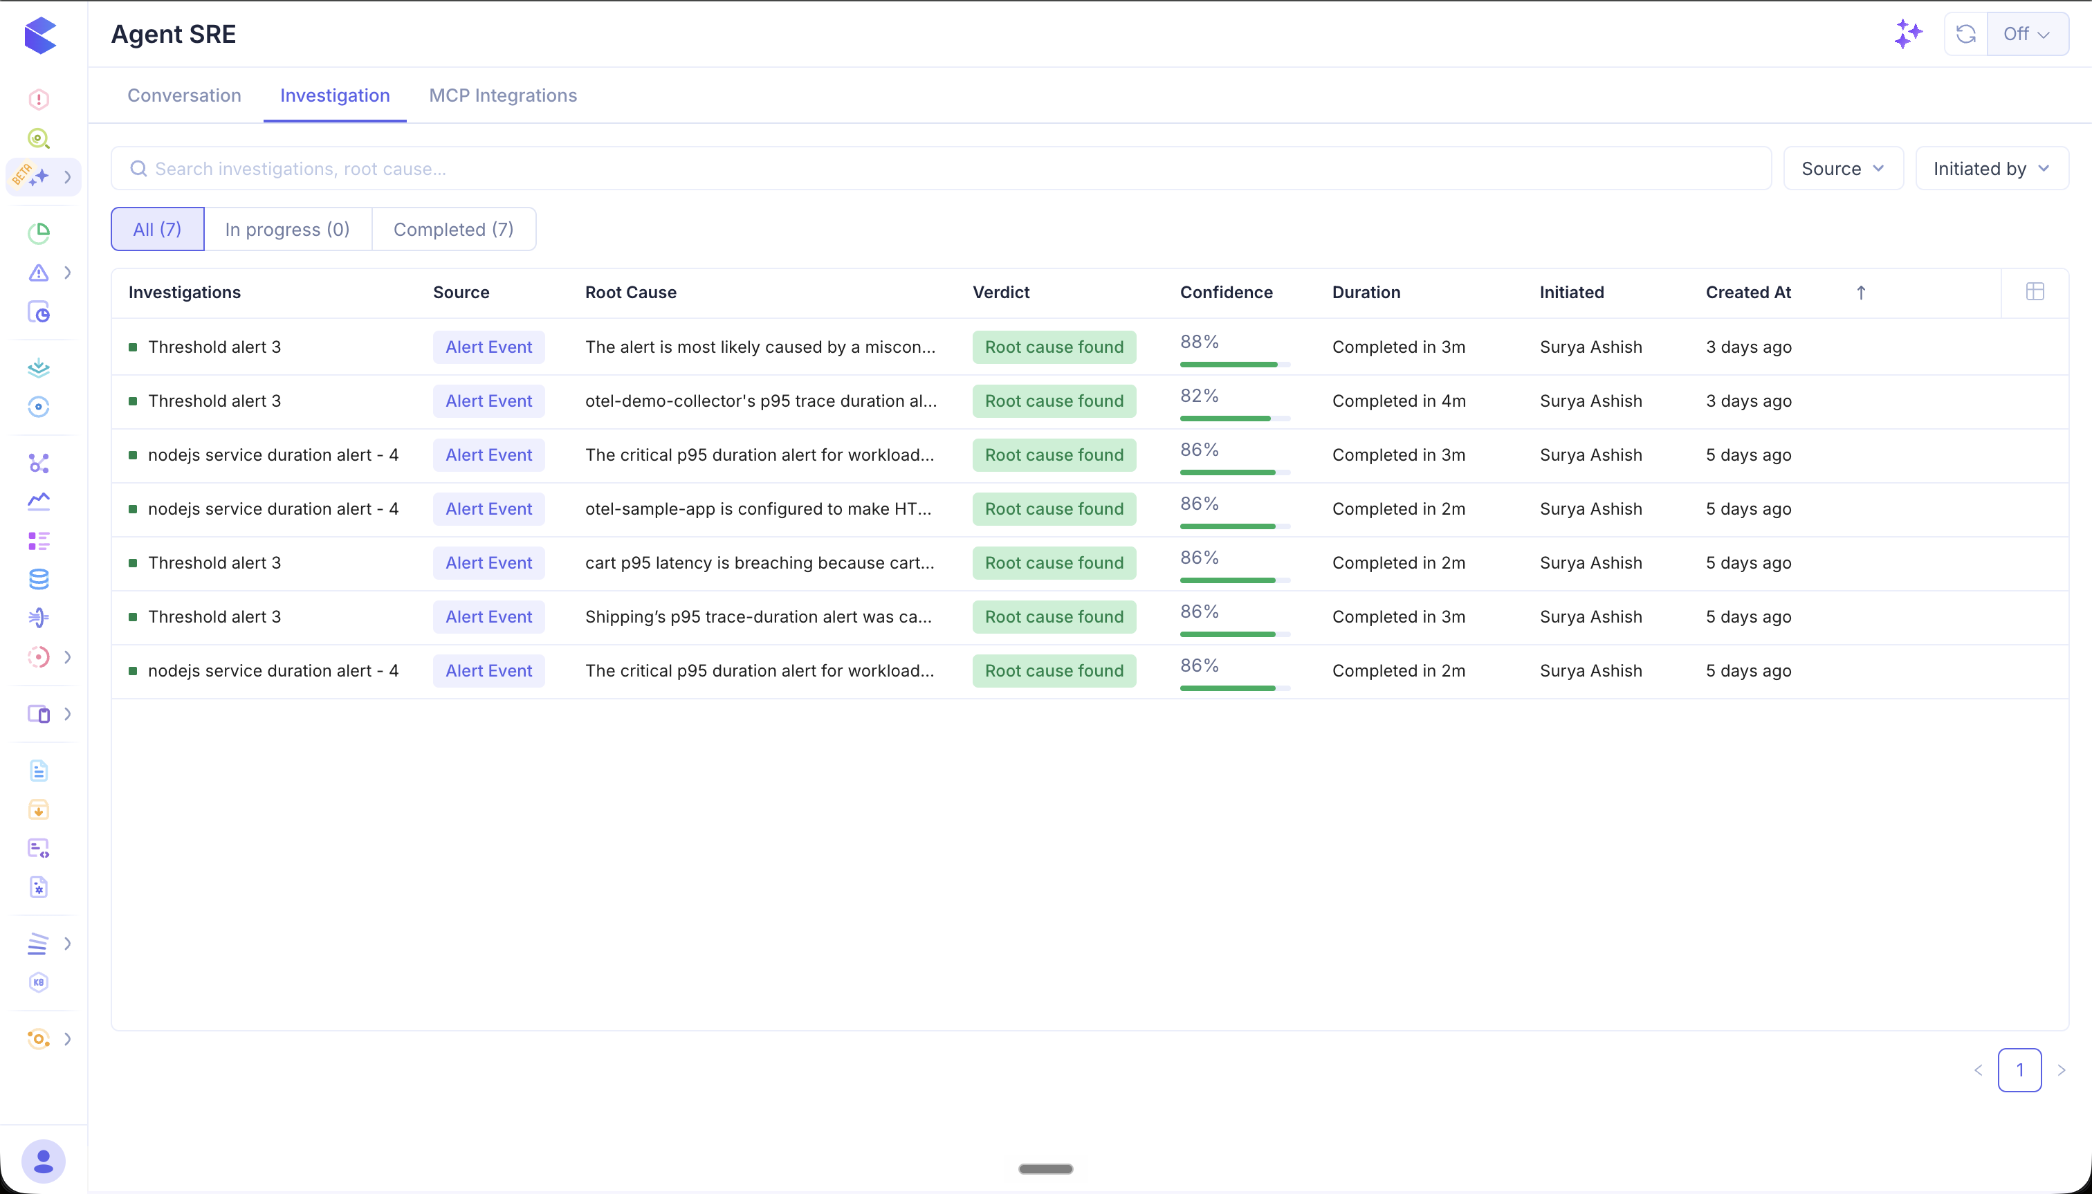2092x1194 pixels.
Task: Select the In progress (0) filter
Action: (288, 229)
